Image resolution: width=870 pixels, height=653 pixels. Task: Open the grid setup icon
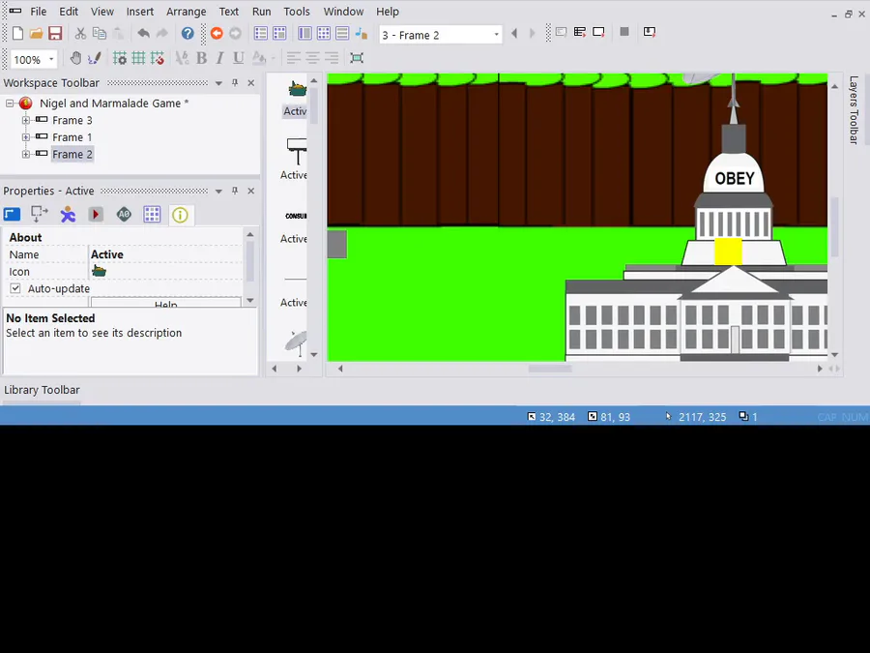point(120,58)
